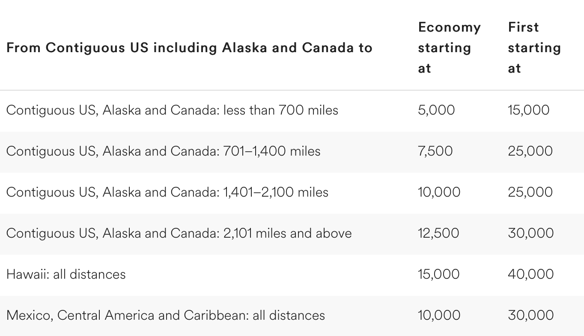Select the 'Mexico, Central America and Caribbean' row
Screen dimensions: 584x336
tap(292, 315)
